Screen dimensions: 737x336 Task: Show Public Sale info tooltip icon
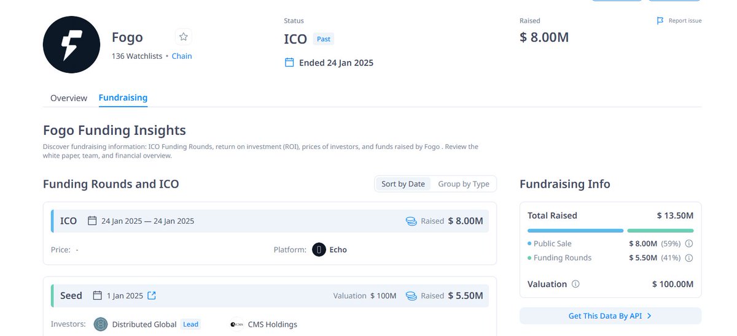tap(688, 243)
